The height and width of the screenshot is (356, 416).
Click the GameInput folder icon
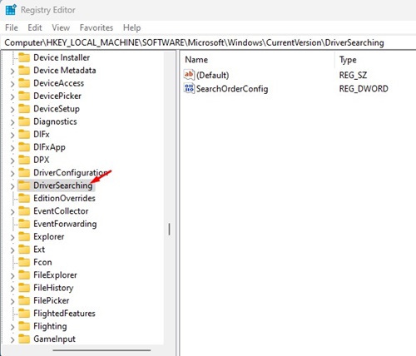pyautogui.click(x=24, y=339)
